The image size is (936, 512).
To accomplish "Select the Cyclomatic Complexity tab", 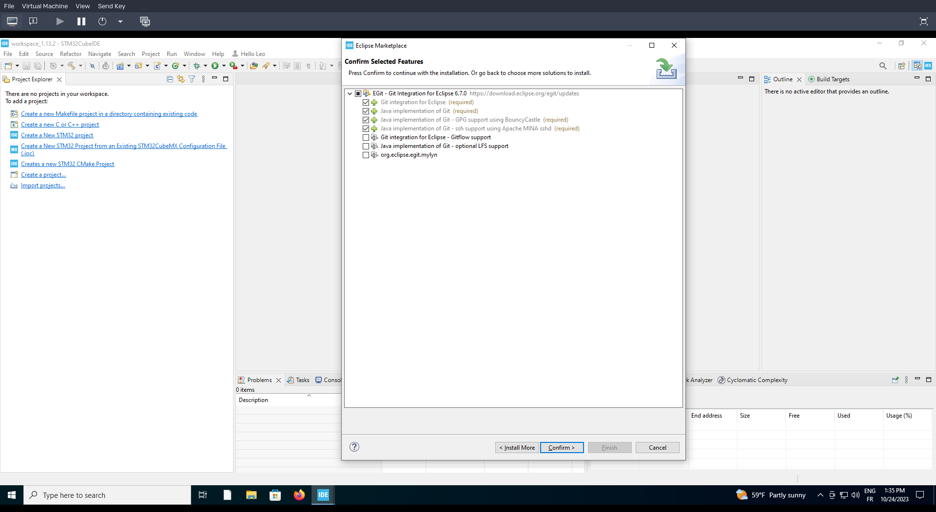I will [x=752, y=380].
